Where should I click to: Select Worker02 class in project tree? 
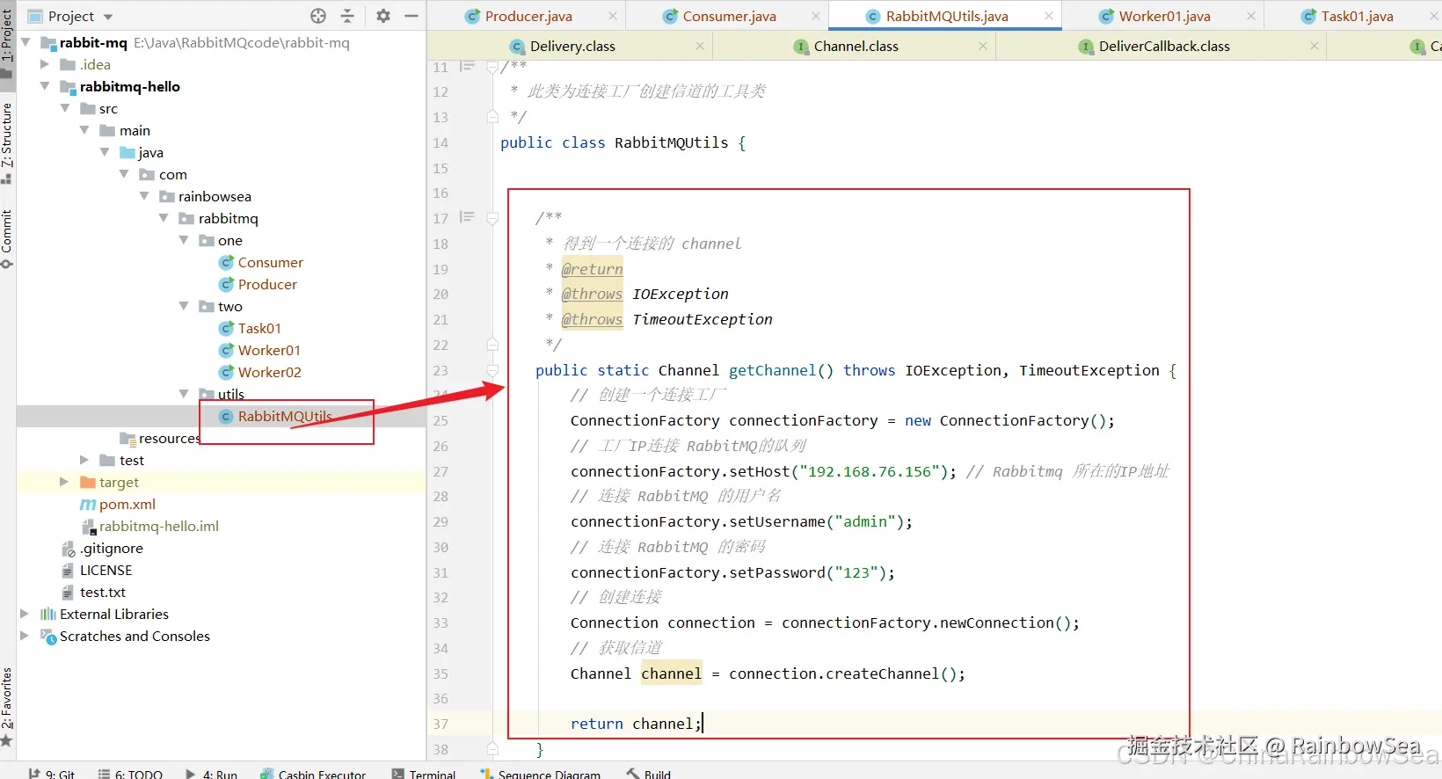[x=269, y=373]
